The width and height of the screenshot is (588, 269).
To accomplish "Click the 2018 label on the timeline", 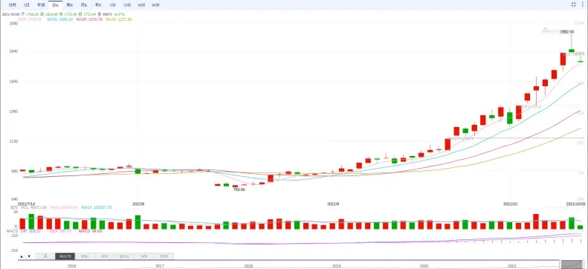I will (248, 266).
